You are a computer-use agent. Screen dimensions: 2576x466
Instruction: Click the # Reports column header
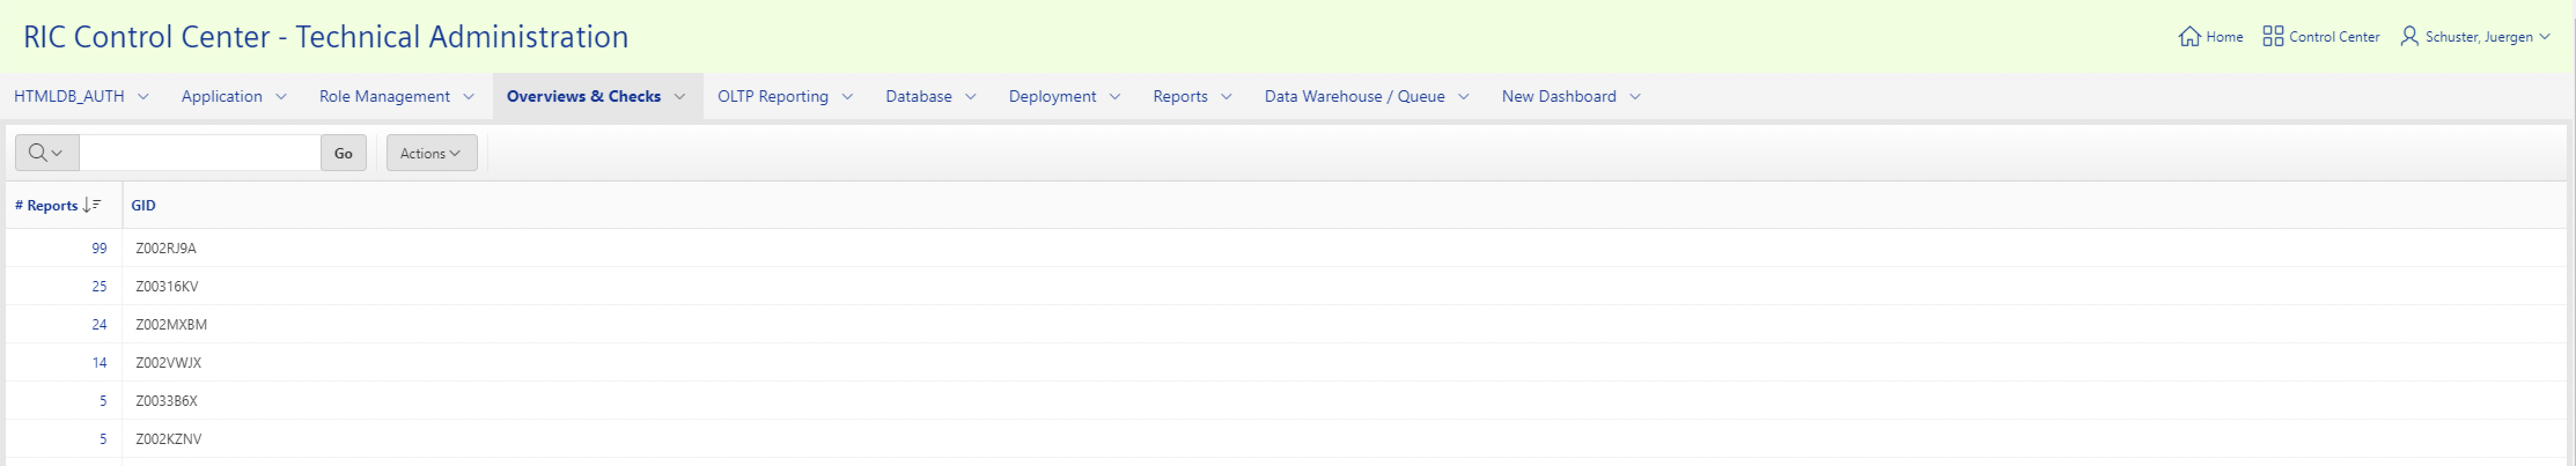(x=46, y=205)
